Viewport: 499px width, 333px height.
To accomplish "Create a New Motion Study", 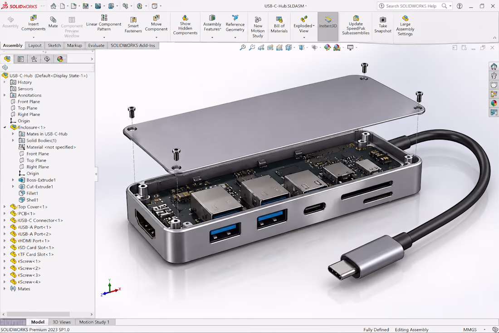I will coord(258,27).
